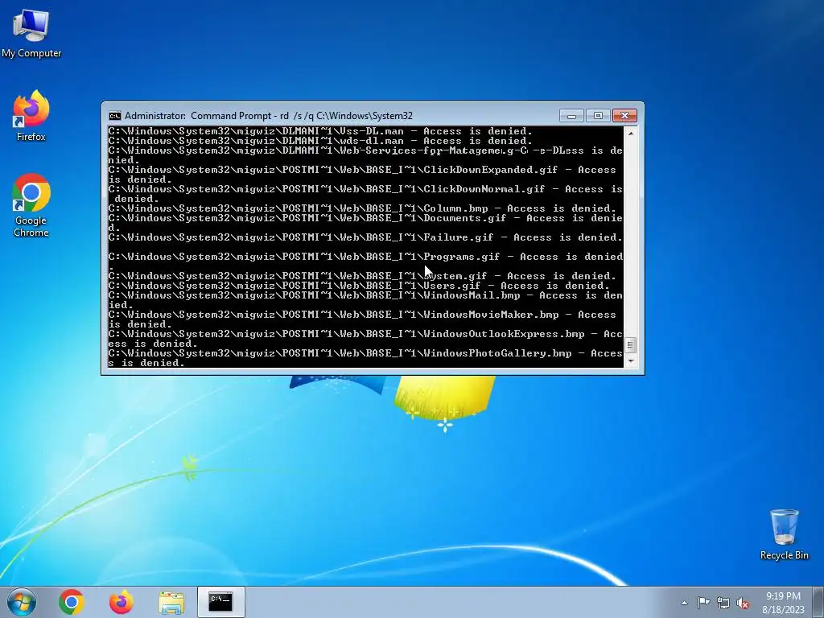Click the Column.bmp access denied line

point(362,208)
